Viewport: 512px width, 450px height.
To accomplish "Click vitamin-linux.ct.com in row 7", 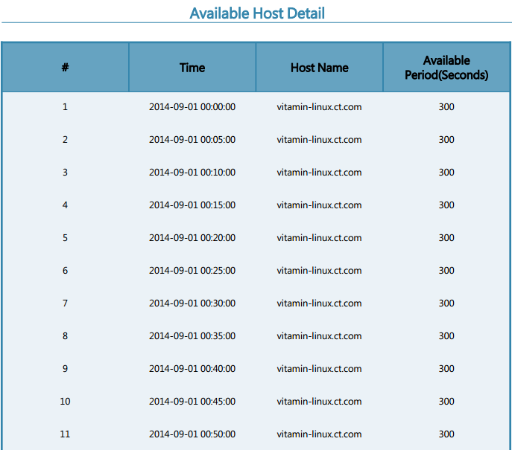I will coord(319,303).
